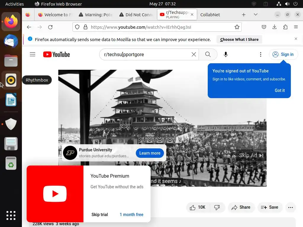The image size is (303, 227).
Task: Select the pinned Firefox tab
Action: tap(28, 15)
